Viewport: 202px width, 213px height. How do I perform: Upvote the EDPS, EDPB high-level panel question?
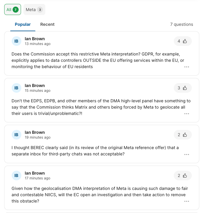[182, 88]
